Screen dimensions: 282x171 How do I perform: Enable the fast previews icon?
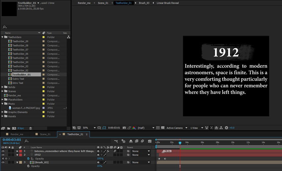point(212,128)
